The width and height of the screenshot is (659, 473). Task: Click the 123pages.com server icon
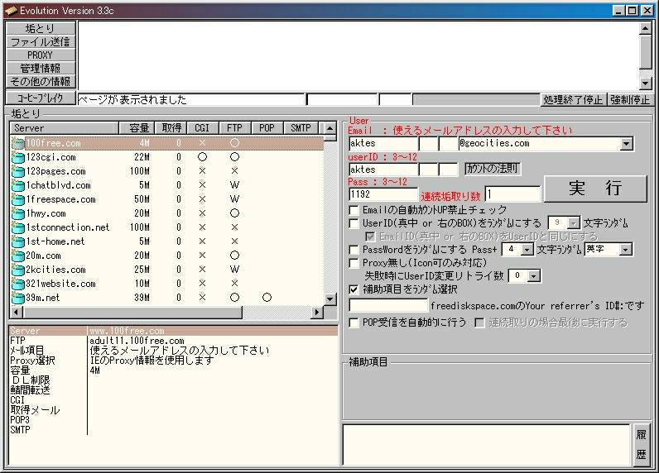pos(18,171)
